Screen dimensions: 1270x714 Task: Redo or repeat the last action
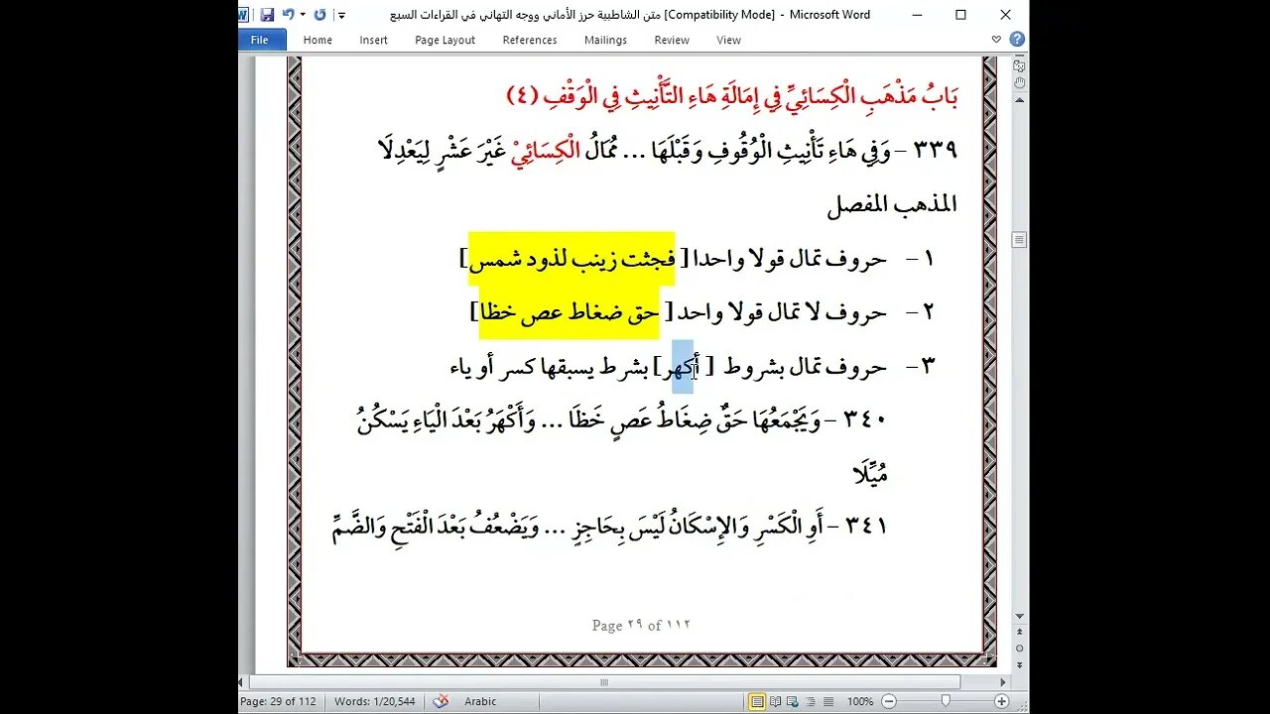tap(319, 14)
